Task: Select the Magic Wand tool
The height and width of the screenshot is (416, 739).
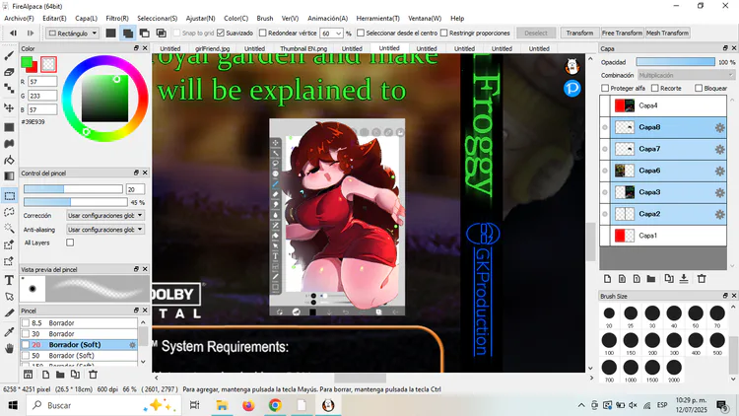Action: tap(9, 229)
